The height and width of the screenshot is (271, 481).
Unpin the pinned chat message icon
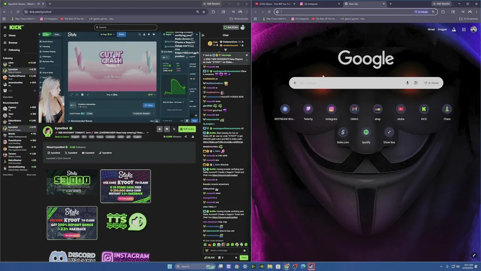(247, 55)
